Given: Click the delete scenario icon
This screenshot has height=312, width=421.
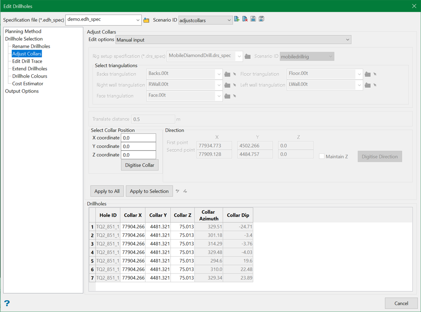Looking at the screenshot, I should coord(245,19).
